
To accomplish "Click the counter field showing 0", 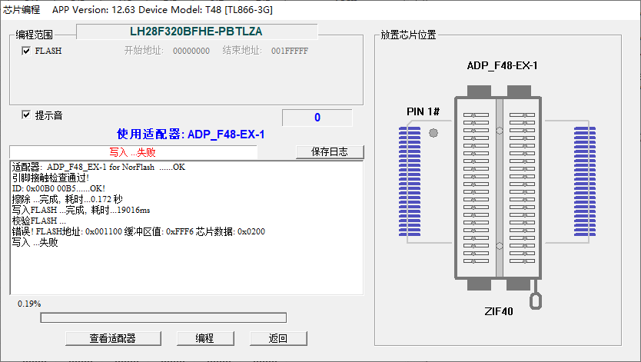I will pyautogui.click(x=317, y=118).
